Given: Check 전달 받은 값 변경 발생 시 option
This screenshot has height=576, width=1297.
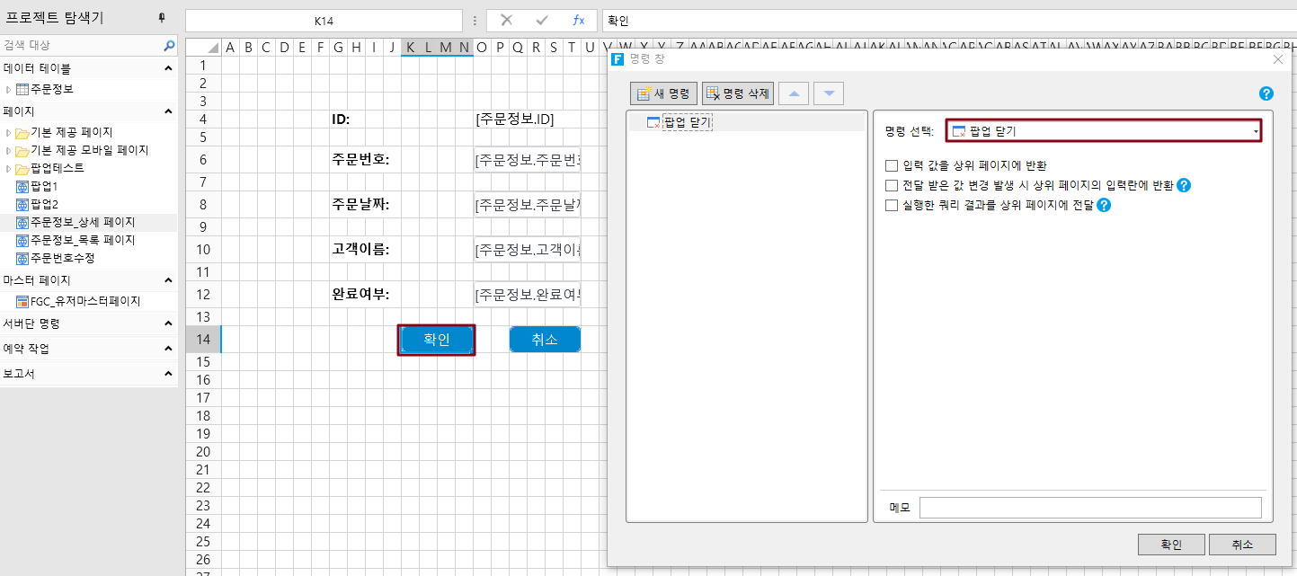Looking at the screenshot, I should pyautogui.click(x=892, y=185).
